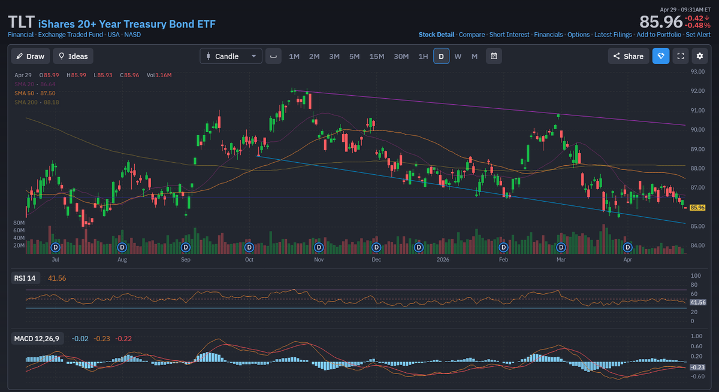Click the dividend D marker near Oct
The width and height of the screenshot is (719, 392).
(249, 247)
